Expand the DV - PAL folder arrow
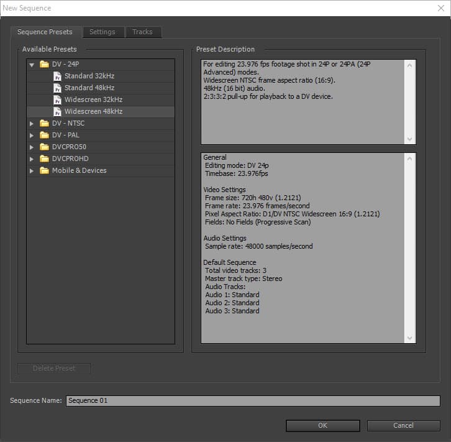This screenshot has height=442, width=451. 32,135
